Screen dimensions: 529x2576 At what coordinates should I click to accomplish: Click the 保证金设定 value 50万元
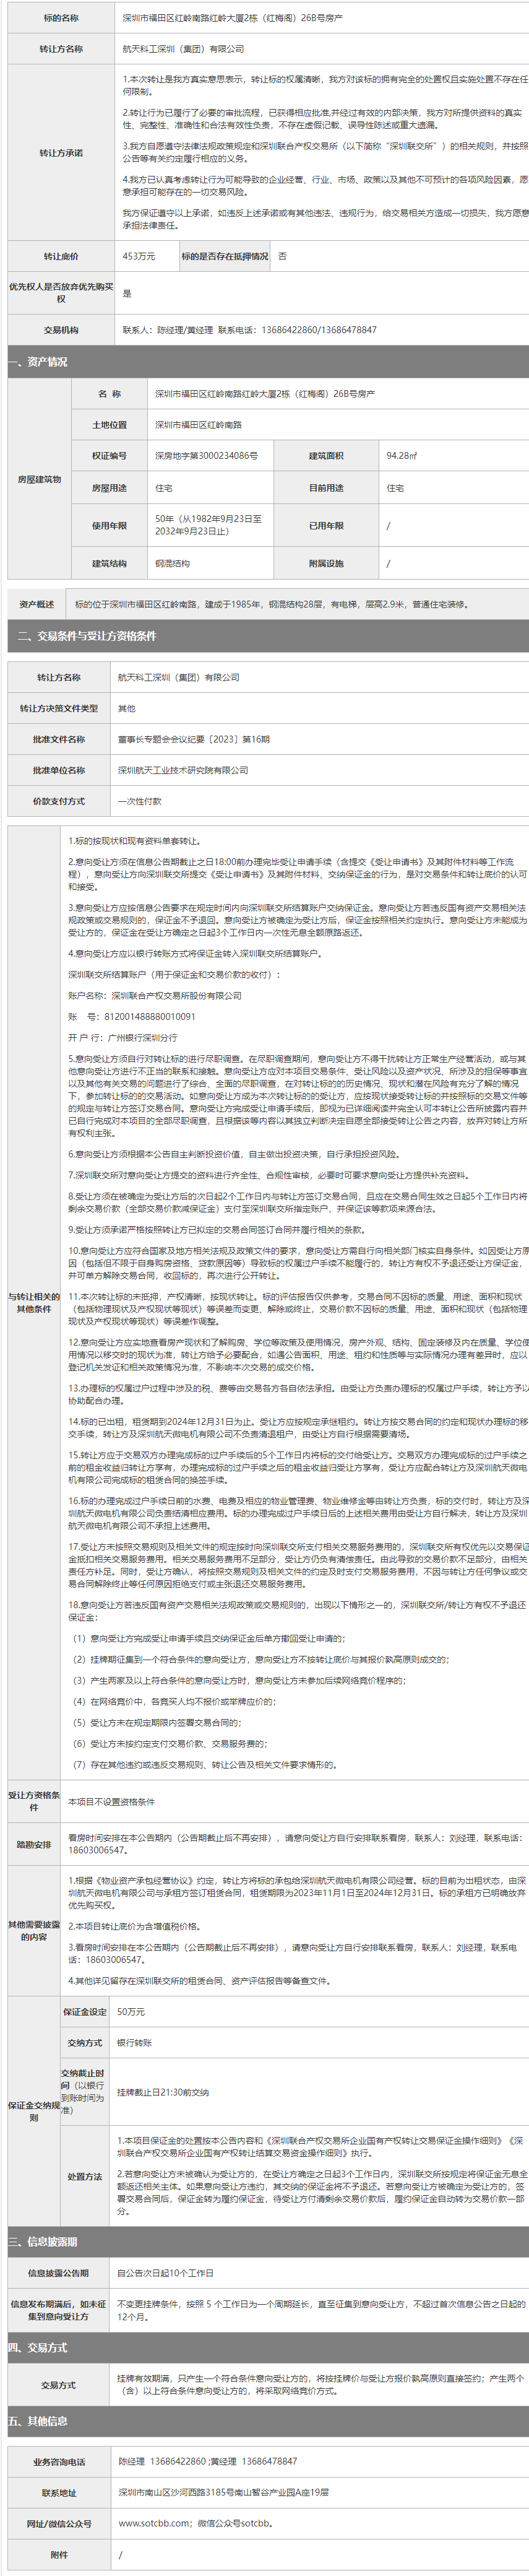click(130, 2011)
